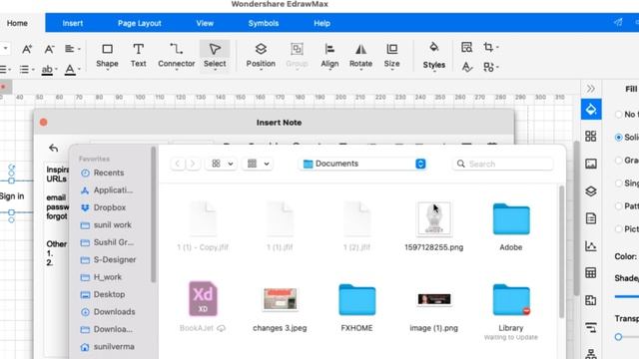Switch to the Insert tab

[x=73, y=23]
